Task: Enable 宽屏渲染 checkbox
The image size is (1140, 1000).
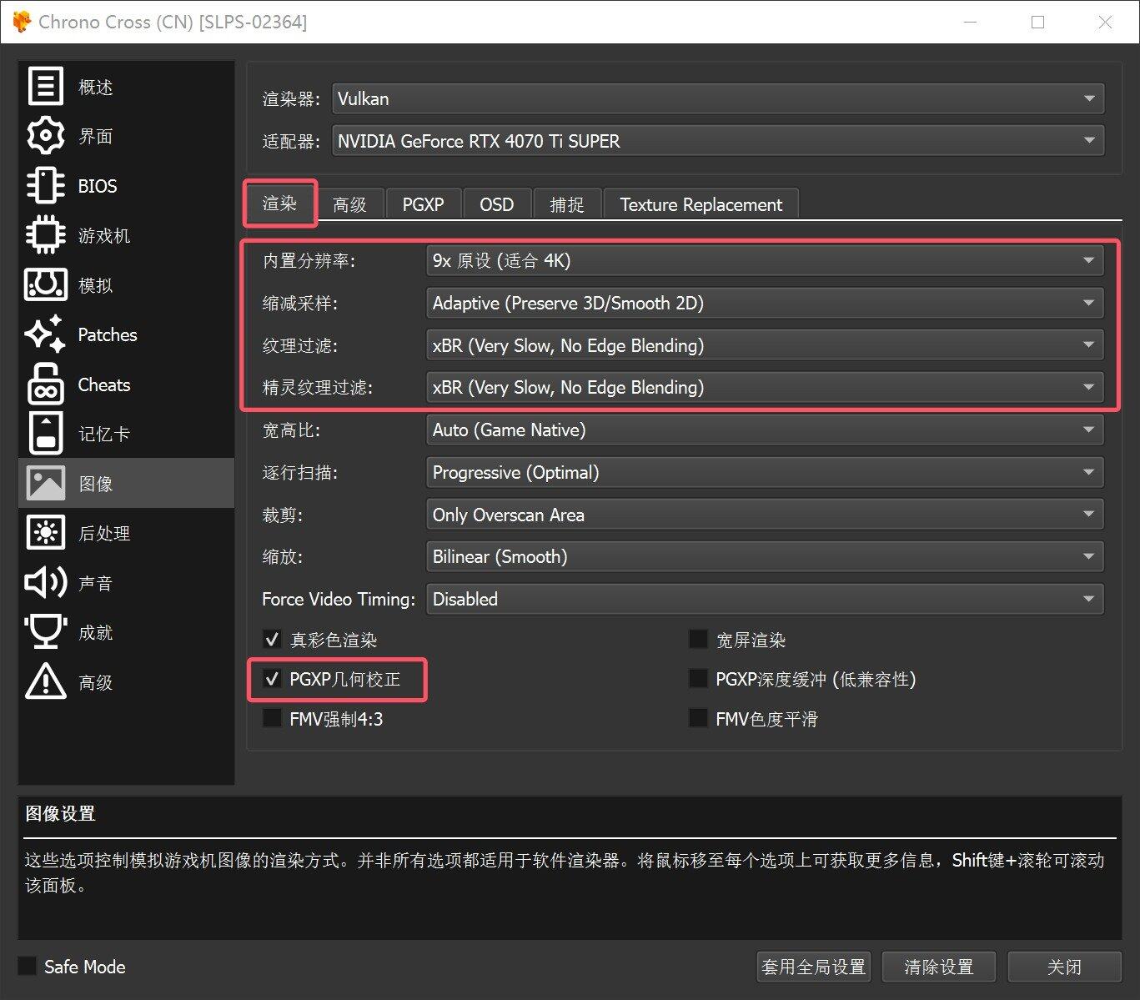Action: pyautogui.click(x=698, y=640)
